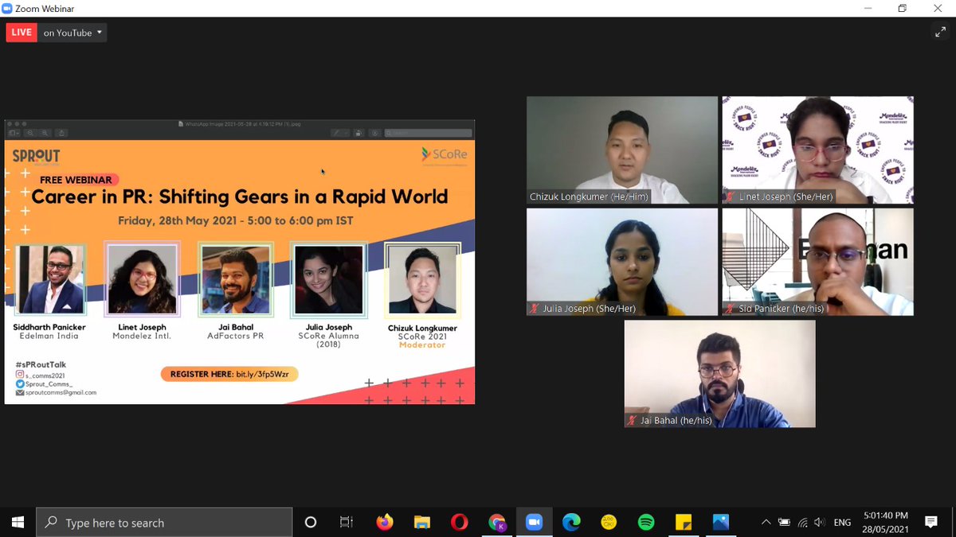Open Spotify from the taskbar

[x=646, y=523]
